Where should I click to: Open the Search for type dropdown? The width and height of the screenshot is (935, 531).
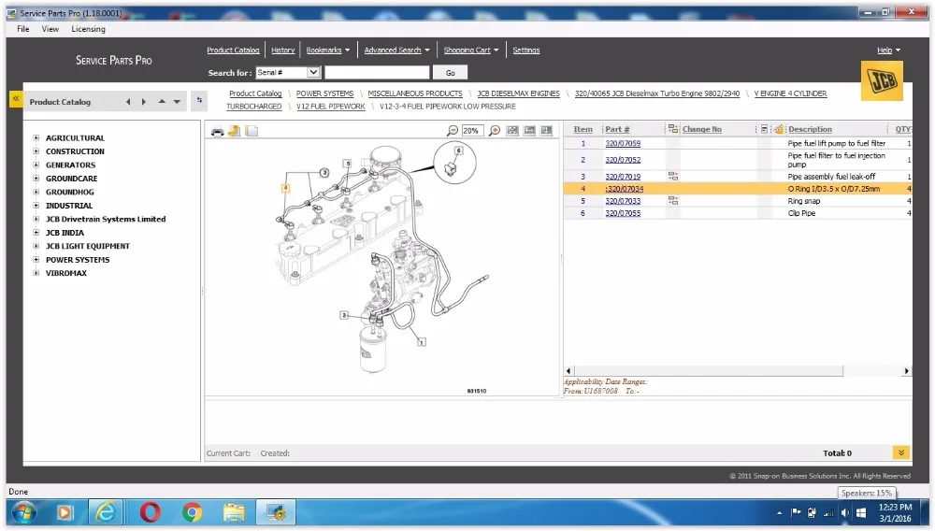[312, 72]
